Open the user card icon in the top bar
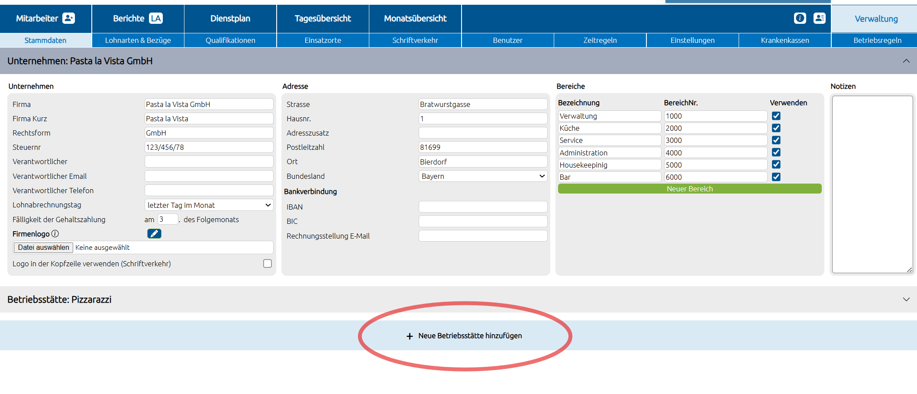Image resolution: width=917 pixels, height=394 pixels. click(x=819, y=18)
